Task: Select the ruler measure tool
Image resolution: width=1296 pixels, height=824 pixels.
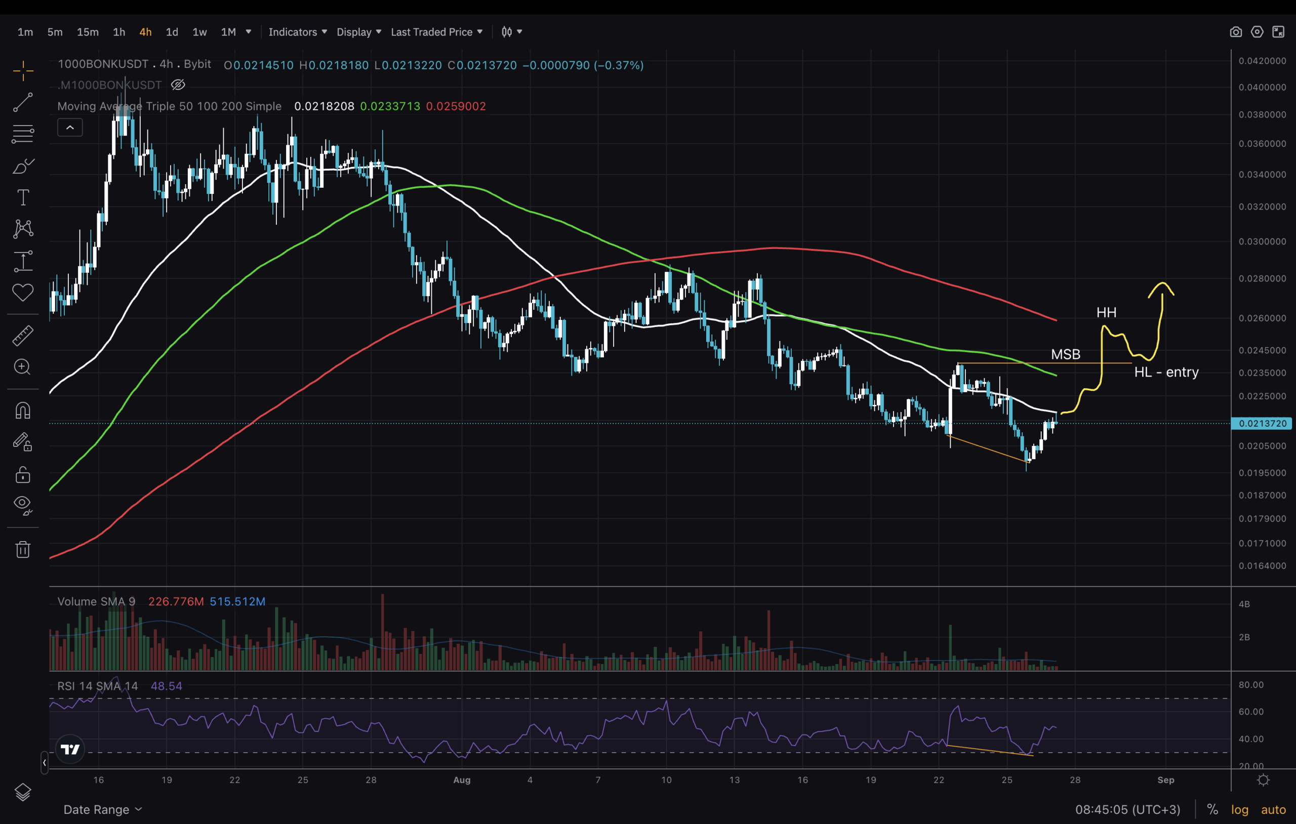Action: click(23, 335)
